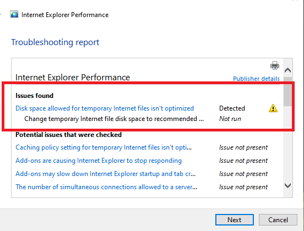Click the Issues found heading
304x231 pixels.
coord(34,96)
